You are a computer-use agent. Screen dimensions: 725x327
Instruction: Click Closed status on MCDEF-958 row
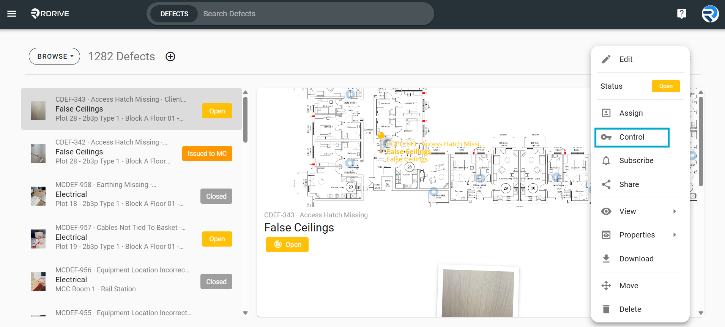click(216, 196)
